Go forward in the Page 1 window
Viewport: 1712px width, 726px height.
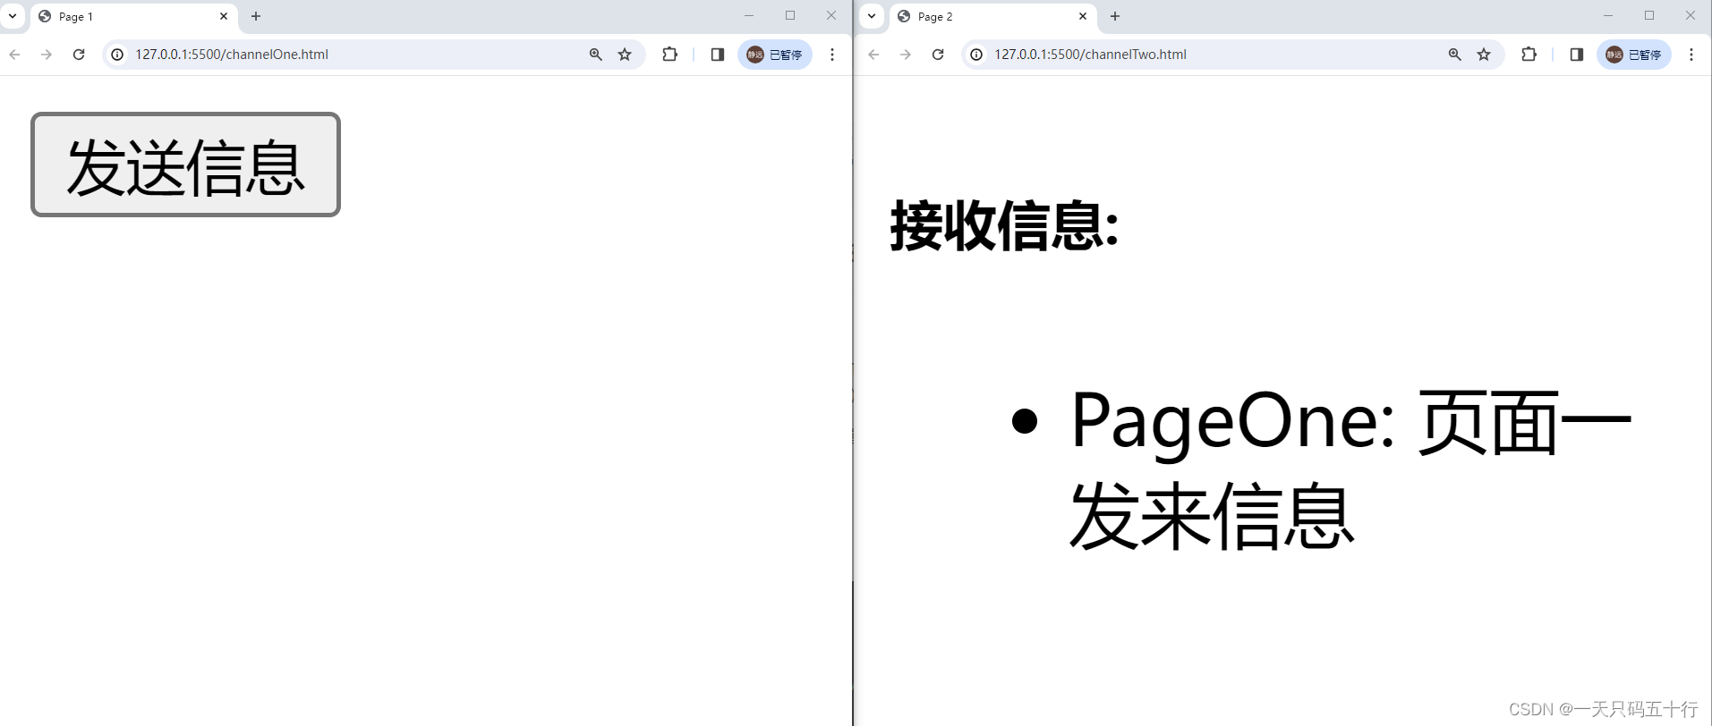pyautogui.click(x=47, y=55)
